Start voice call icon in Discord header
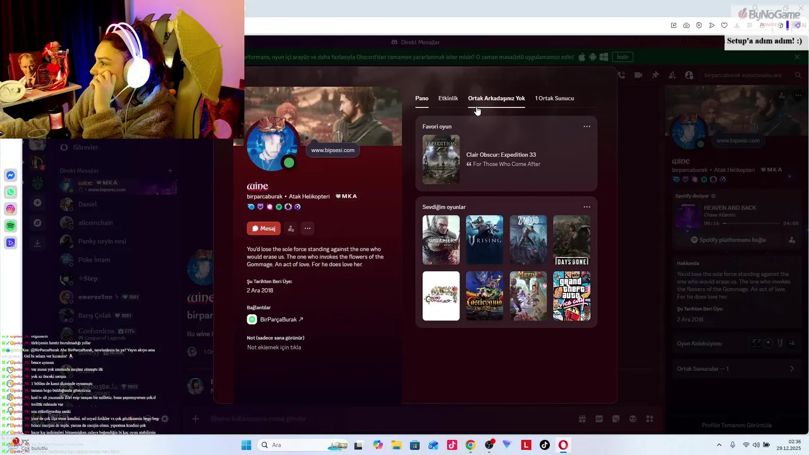The image size is (809, 455). (621, 75)
